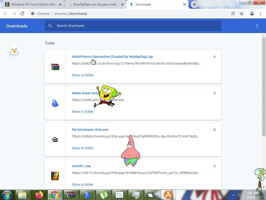Screen dimensions: 266x200
Task: Click the Ninite blue file icon
Action: 55,103
